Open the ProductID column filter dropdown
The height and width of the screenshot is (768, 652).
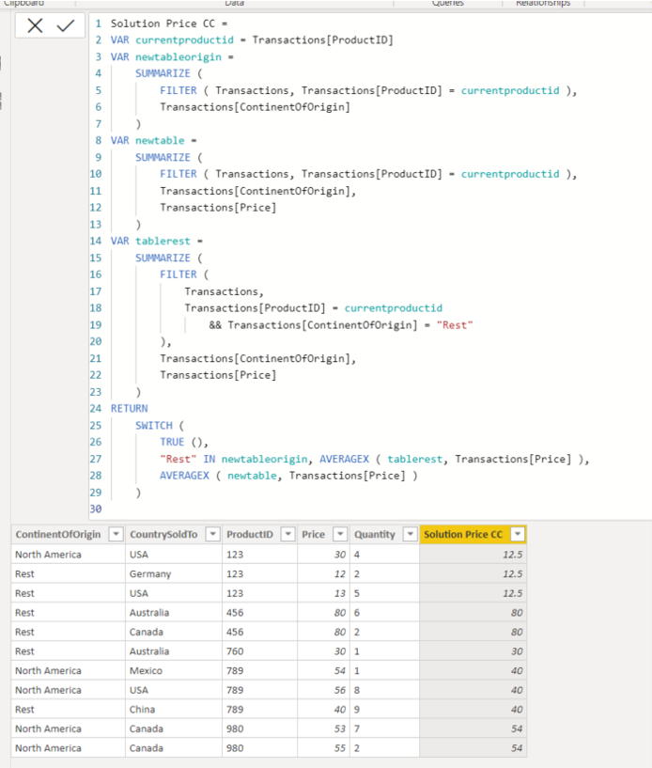[288, 534]
